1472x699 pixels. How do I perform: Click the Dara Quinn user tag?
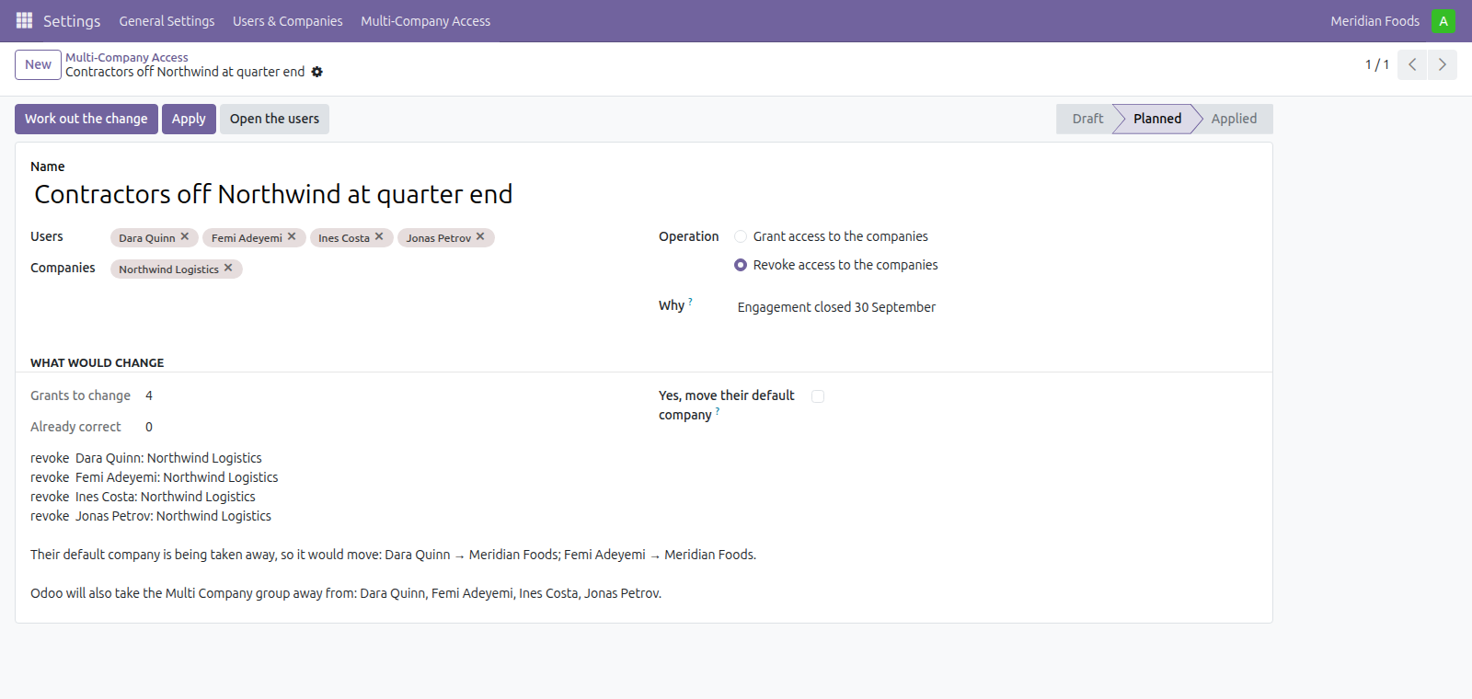[x=147, y=238]
